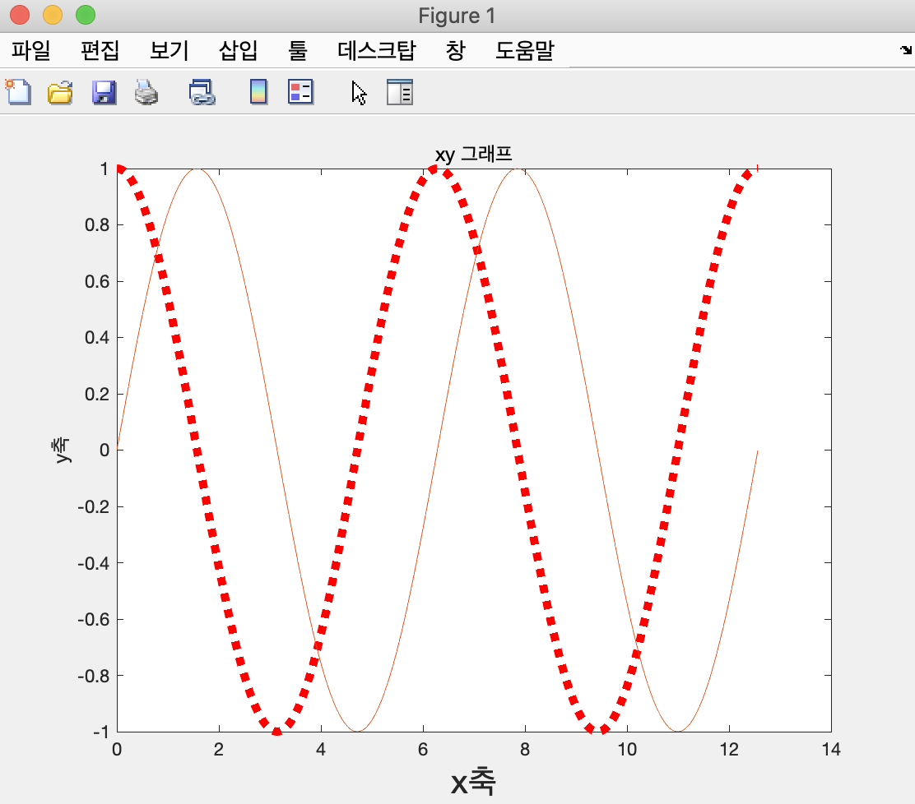Image resolution: width=915 pixels, height=804 pixels.
Task: Open the 삽입 menu
Action: 238,50
